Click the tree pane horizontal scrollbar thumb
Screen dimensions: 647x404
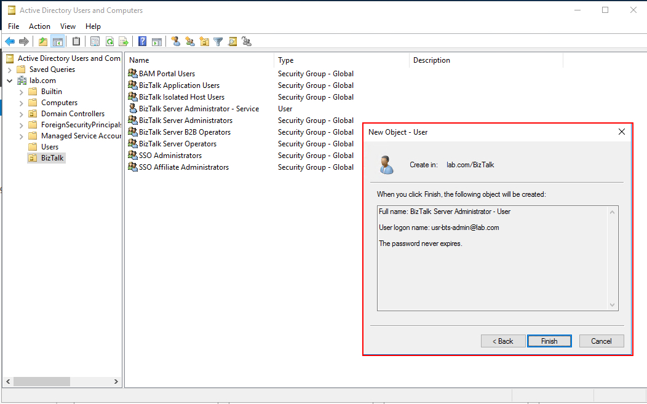click(x=42, y=381)
